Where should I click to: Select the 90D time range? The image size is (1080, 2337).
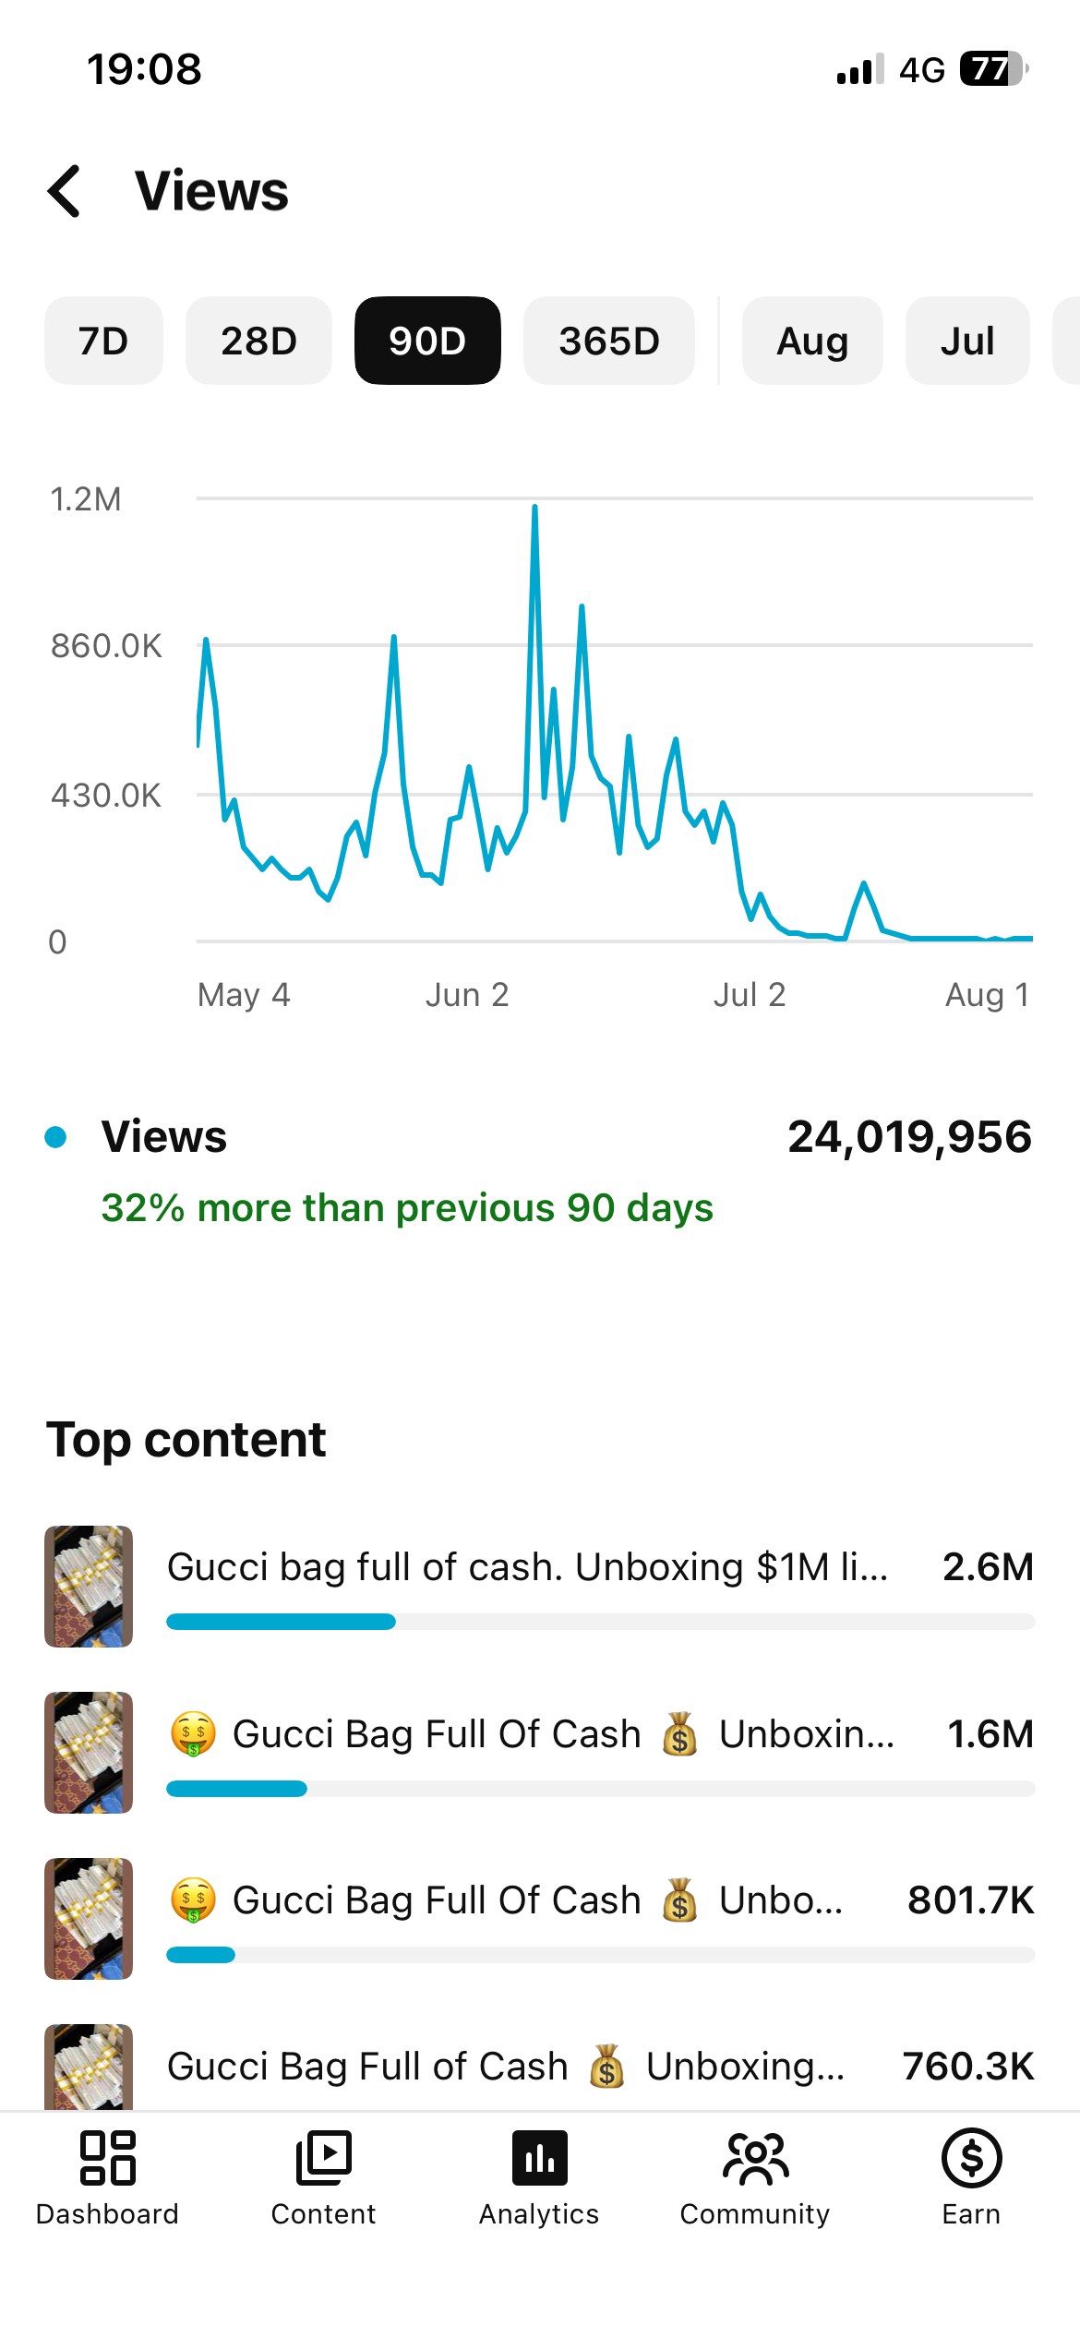pyautogui.click(x=427, y=341)
